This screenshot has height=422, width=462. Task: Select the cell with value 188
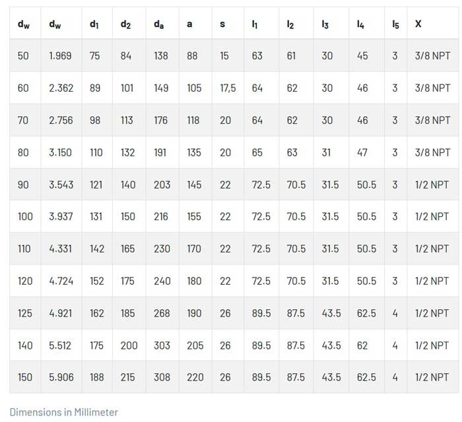tap(96, 377)
